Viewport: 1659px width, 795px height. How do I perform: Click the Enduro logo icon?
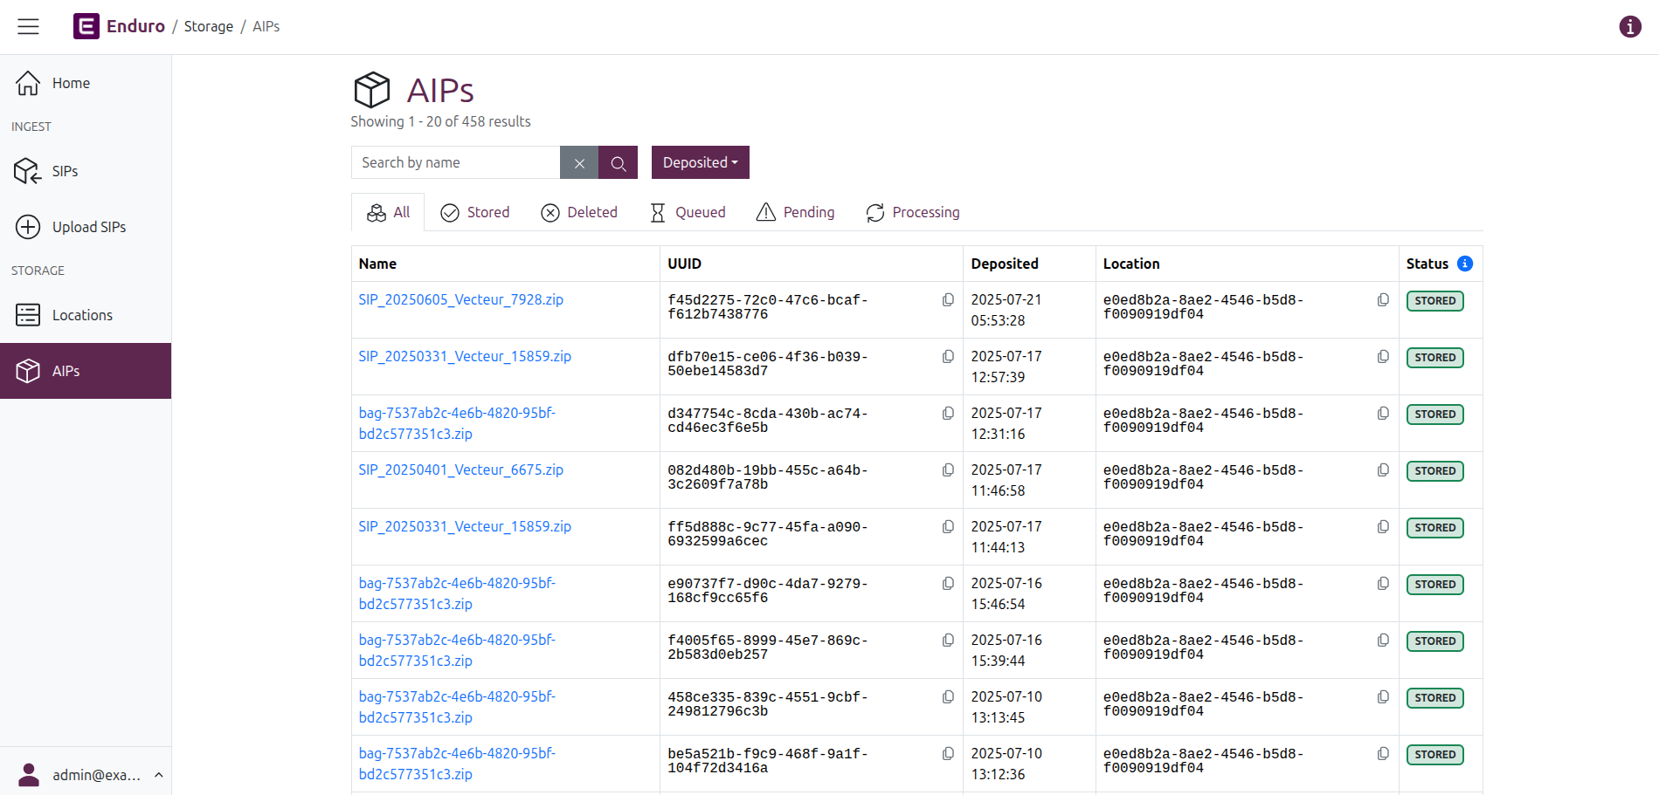86,26
